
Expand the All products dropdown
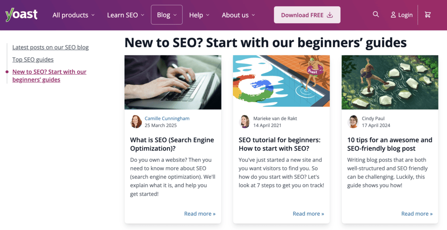pos(73,15)
